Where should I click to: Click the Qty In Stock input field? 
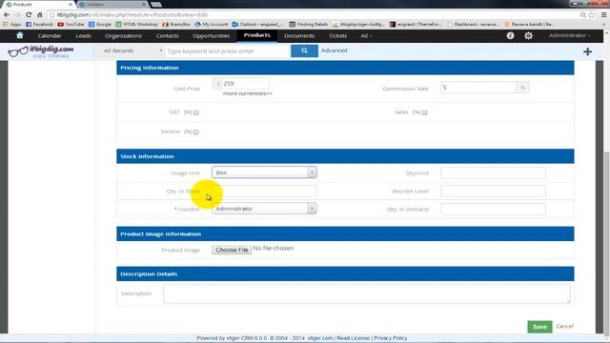point(264,191)
